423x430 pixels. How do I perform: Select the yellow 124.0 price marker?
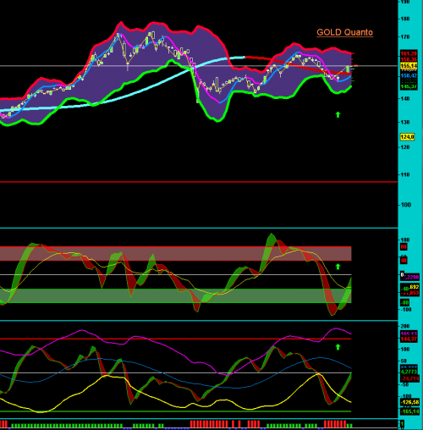click(x=407, y=137)
